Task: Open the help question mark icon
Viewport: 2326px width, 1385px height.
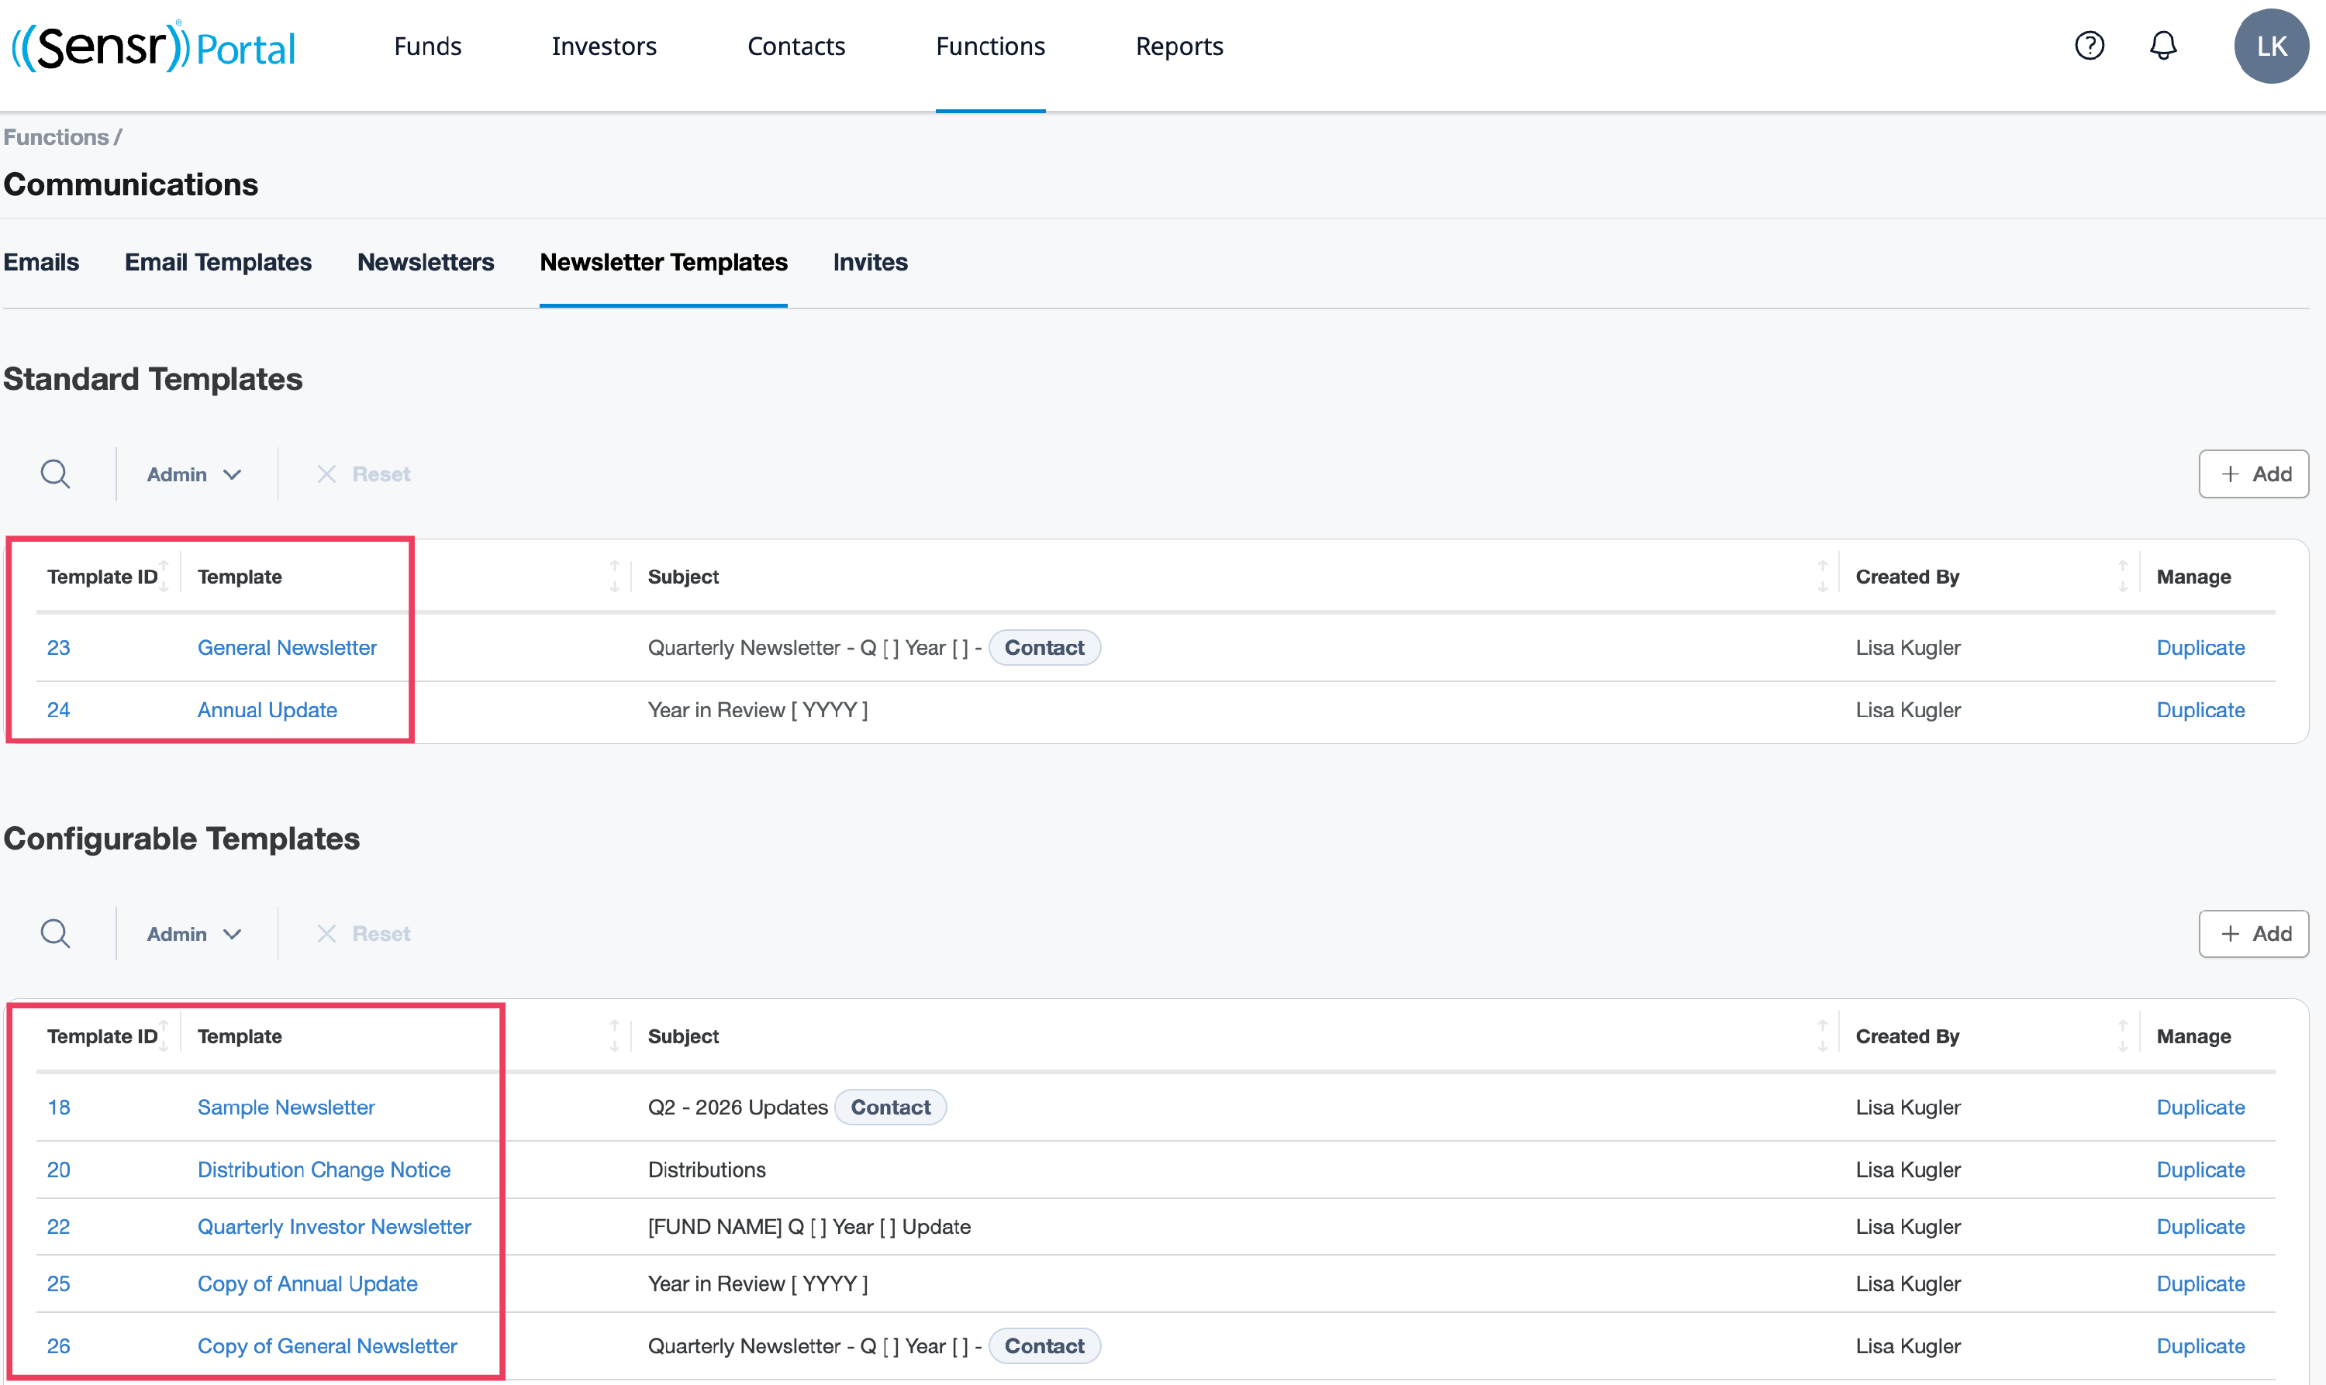Action: pyautogui.click(x=2090, y=46)
